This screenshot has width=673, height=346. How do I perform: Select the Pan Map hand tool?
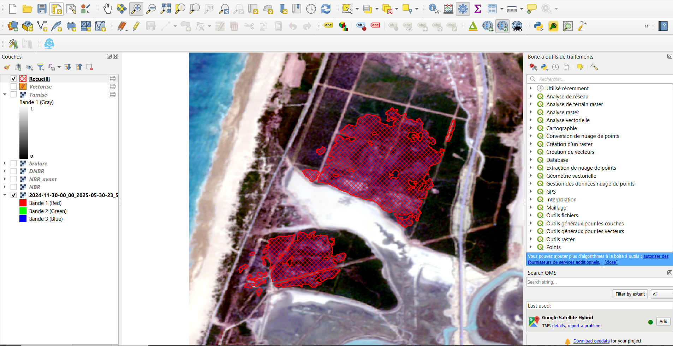(x=107, y=9)
